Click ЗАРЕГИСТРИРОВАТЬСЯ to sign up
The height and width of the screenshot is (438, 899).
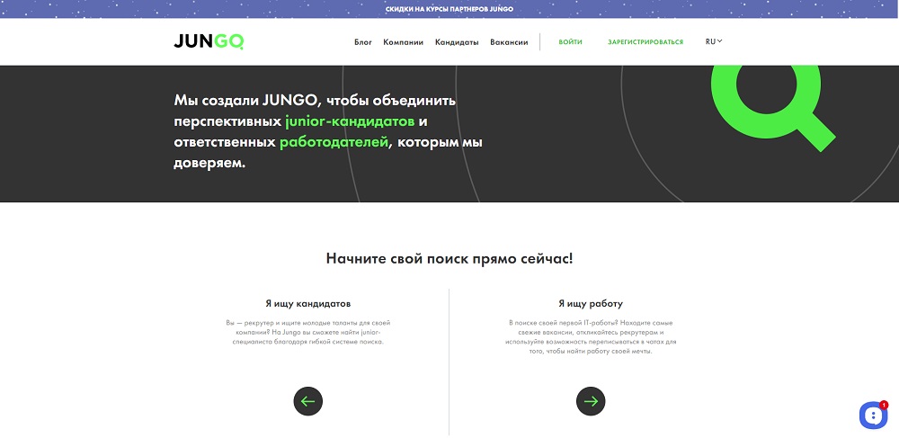click(645, 42)
